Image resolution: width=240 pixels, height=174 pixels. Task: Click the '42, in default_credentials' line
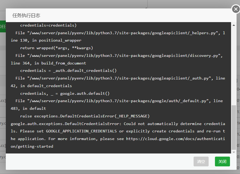tap(41, 86)
